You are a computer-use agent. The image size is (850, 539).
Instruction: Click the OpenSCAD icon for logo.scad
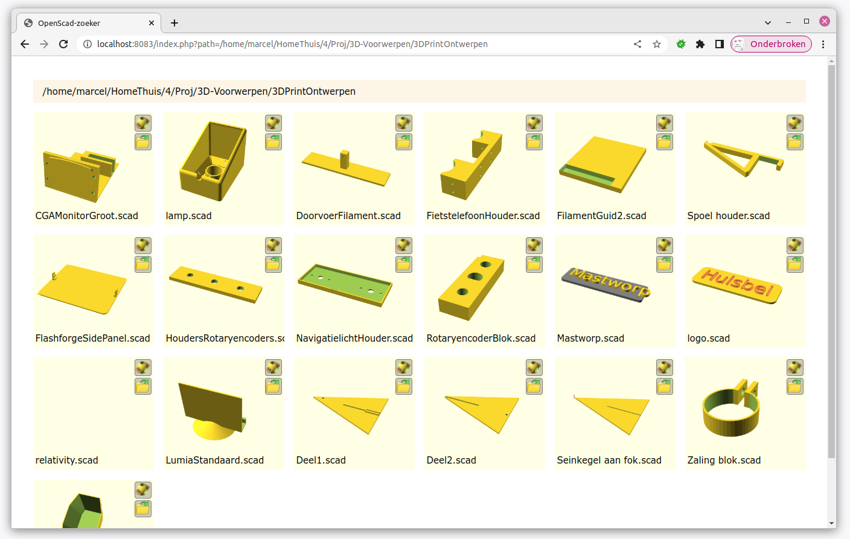(x=795, y=246)
